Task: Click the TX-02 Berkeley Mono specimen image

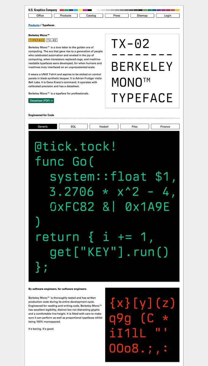Action: pos(142,71)
